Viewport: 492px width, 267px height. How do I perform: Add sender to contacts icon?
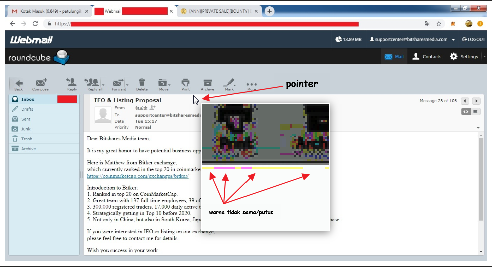pos(152,108)
